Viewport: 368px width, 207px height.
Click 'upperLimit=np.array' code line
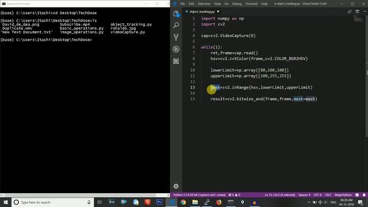(x=251, y=76)
